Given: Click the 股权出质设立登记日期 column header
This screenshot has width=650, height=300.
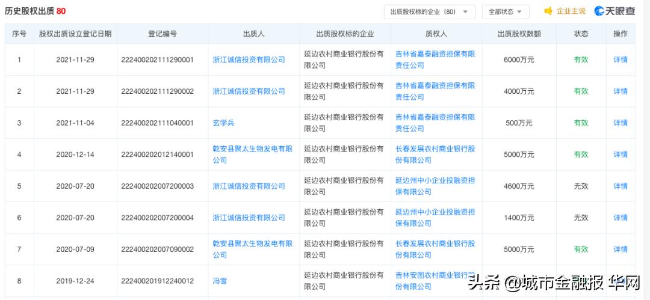Looking at the screenshot, I should tap(75, 34).
